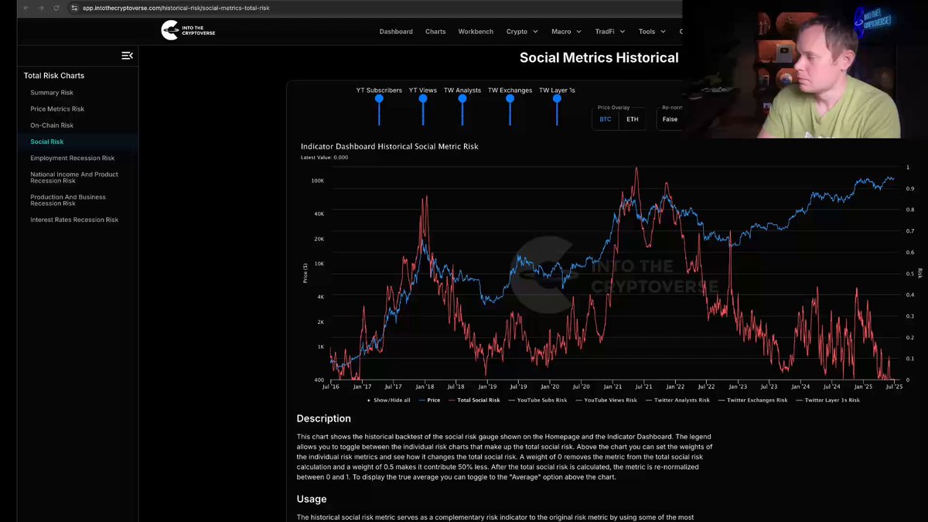The image size is (928, 522).
Task: Toggle YouTube Subs Risk legend series
Action: tap(537, 401)
